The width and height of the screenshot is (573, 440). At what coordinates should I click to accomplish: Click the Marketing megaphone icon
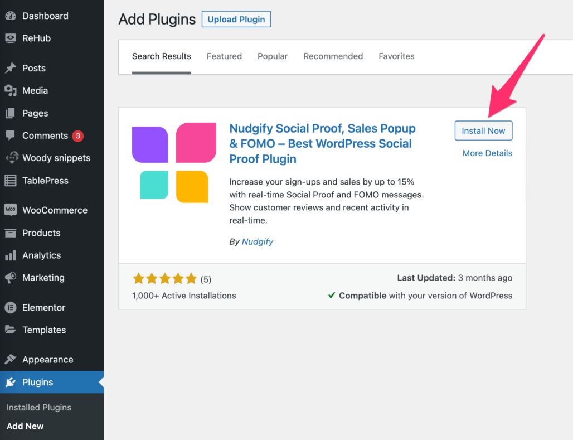point(11,278)
